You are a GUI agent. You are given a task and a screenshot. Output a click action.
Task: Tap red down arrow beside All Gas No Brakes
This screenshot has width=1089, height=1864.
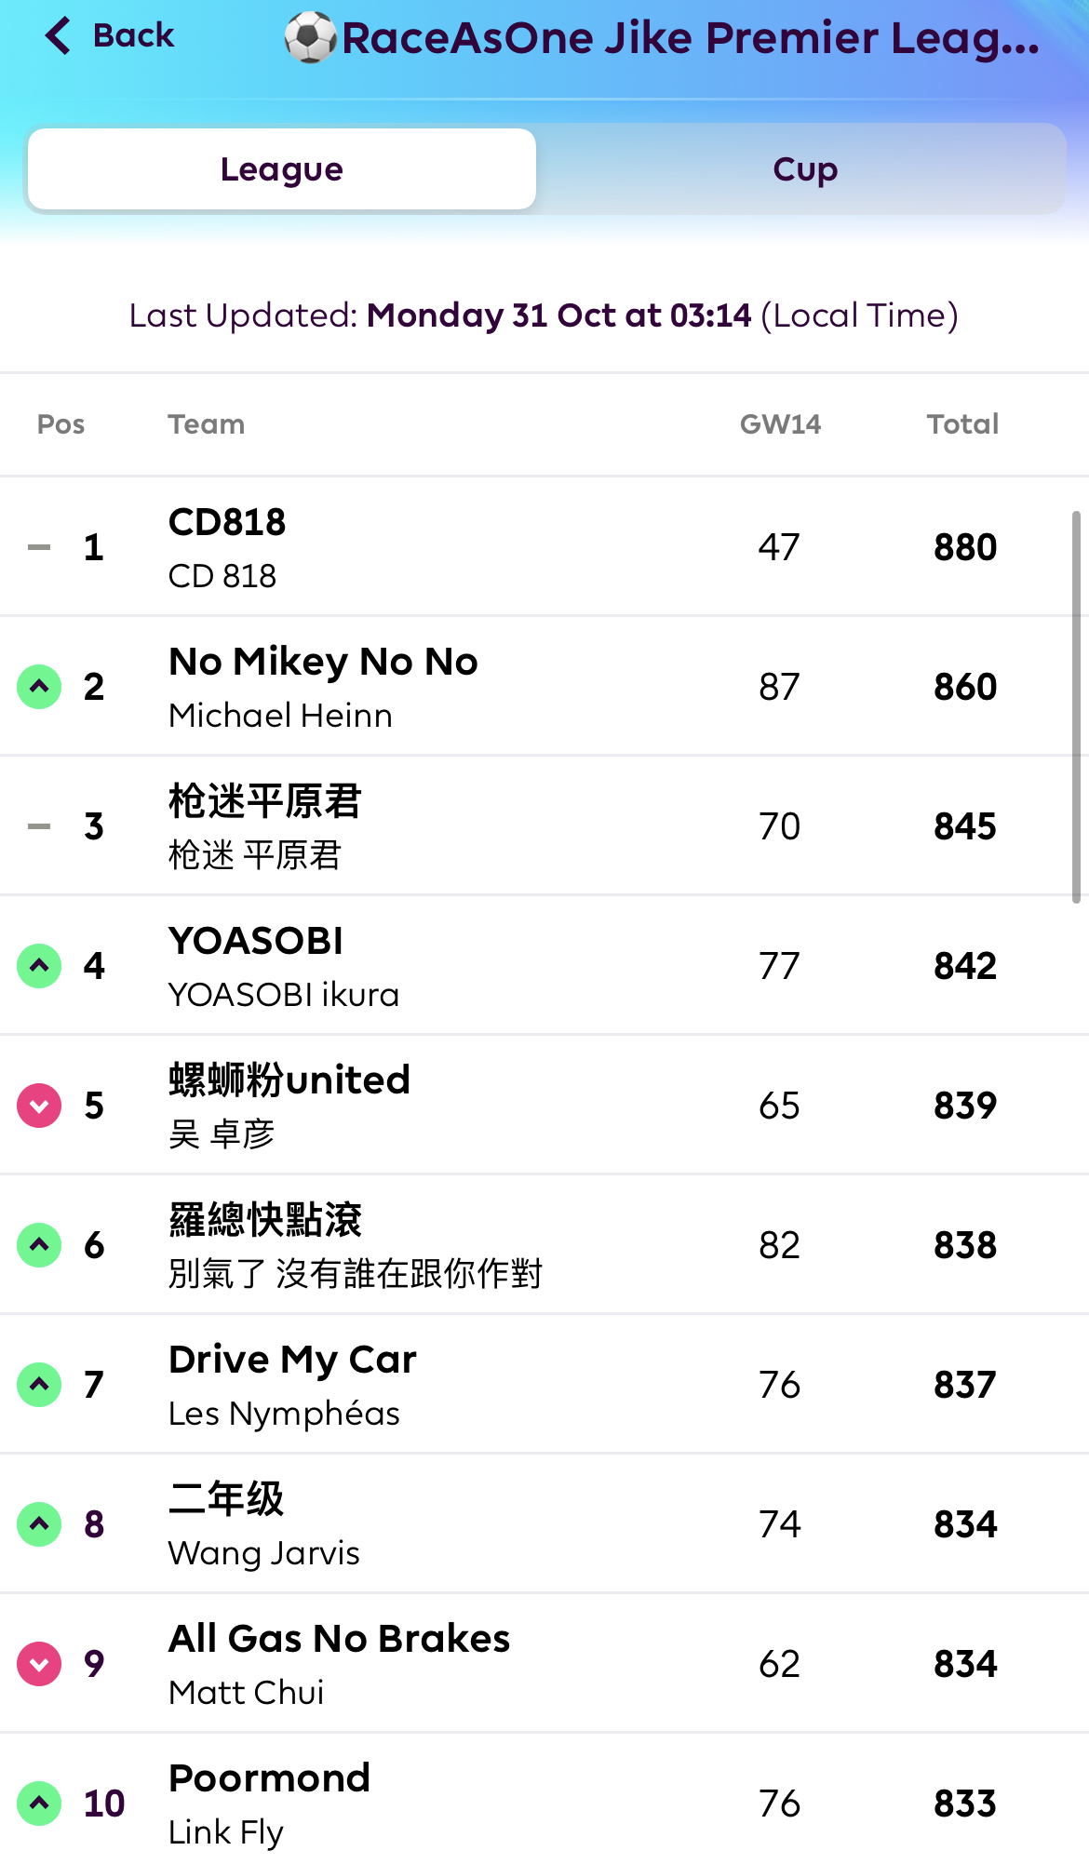point(39,1664)
